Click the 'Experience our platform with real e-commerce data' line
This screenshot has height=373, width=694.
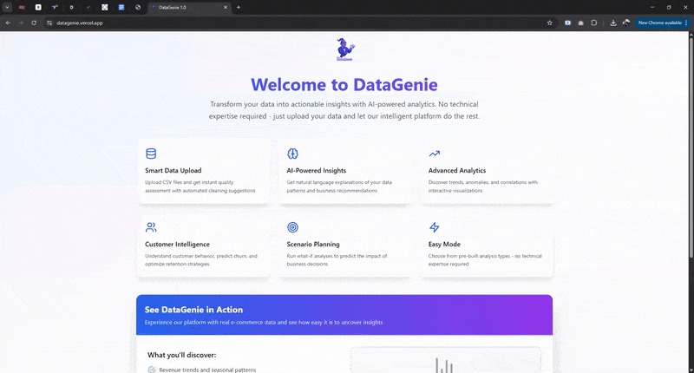coord(264,322)
